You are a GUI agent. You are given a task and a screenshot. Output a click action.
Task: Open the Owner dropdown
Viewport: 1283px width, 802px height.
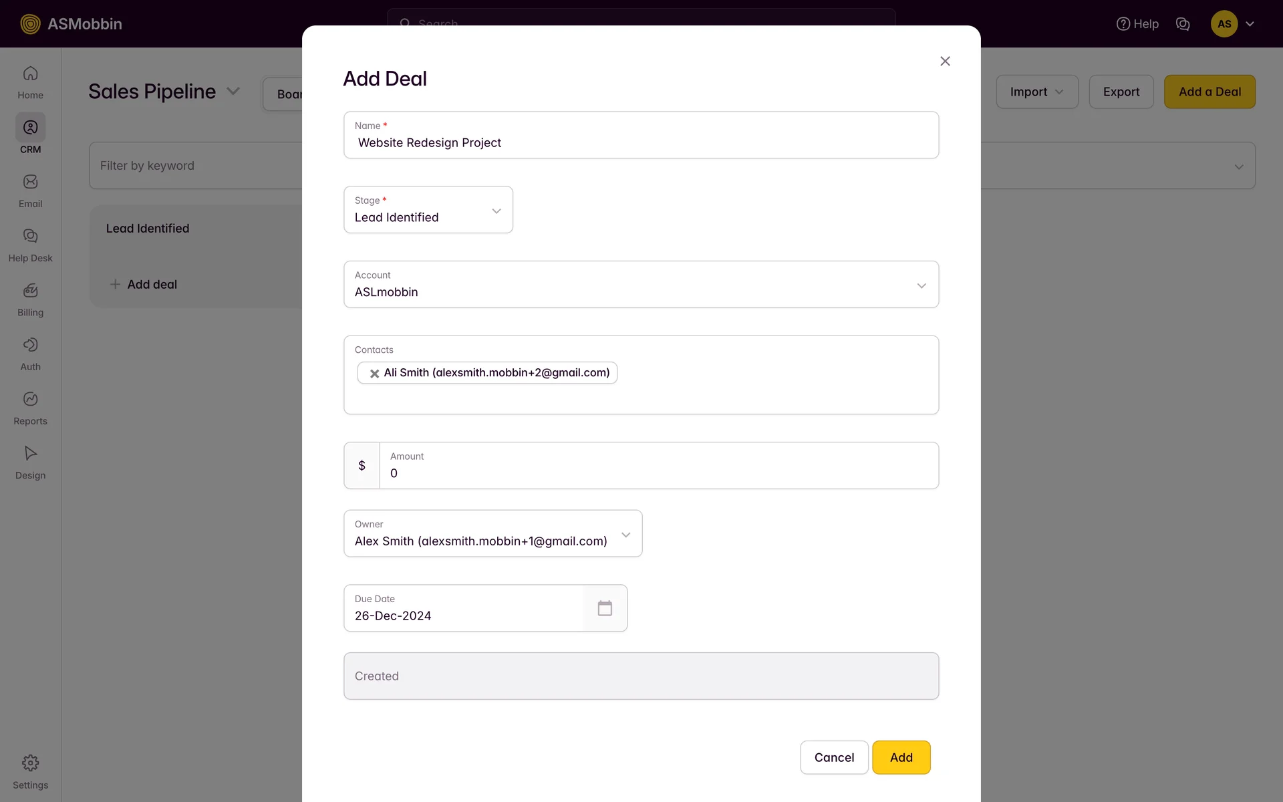coord(492,534)
